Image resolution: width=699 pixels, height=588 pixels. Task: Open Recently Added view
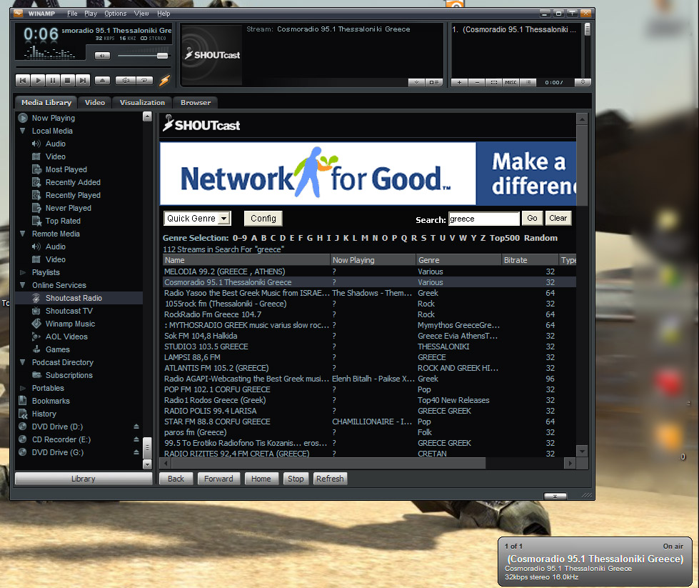(73, 182)
